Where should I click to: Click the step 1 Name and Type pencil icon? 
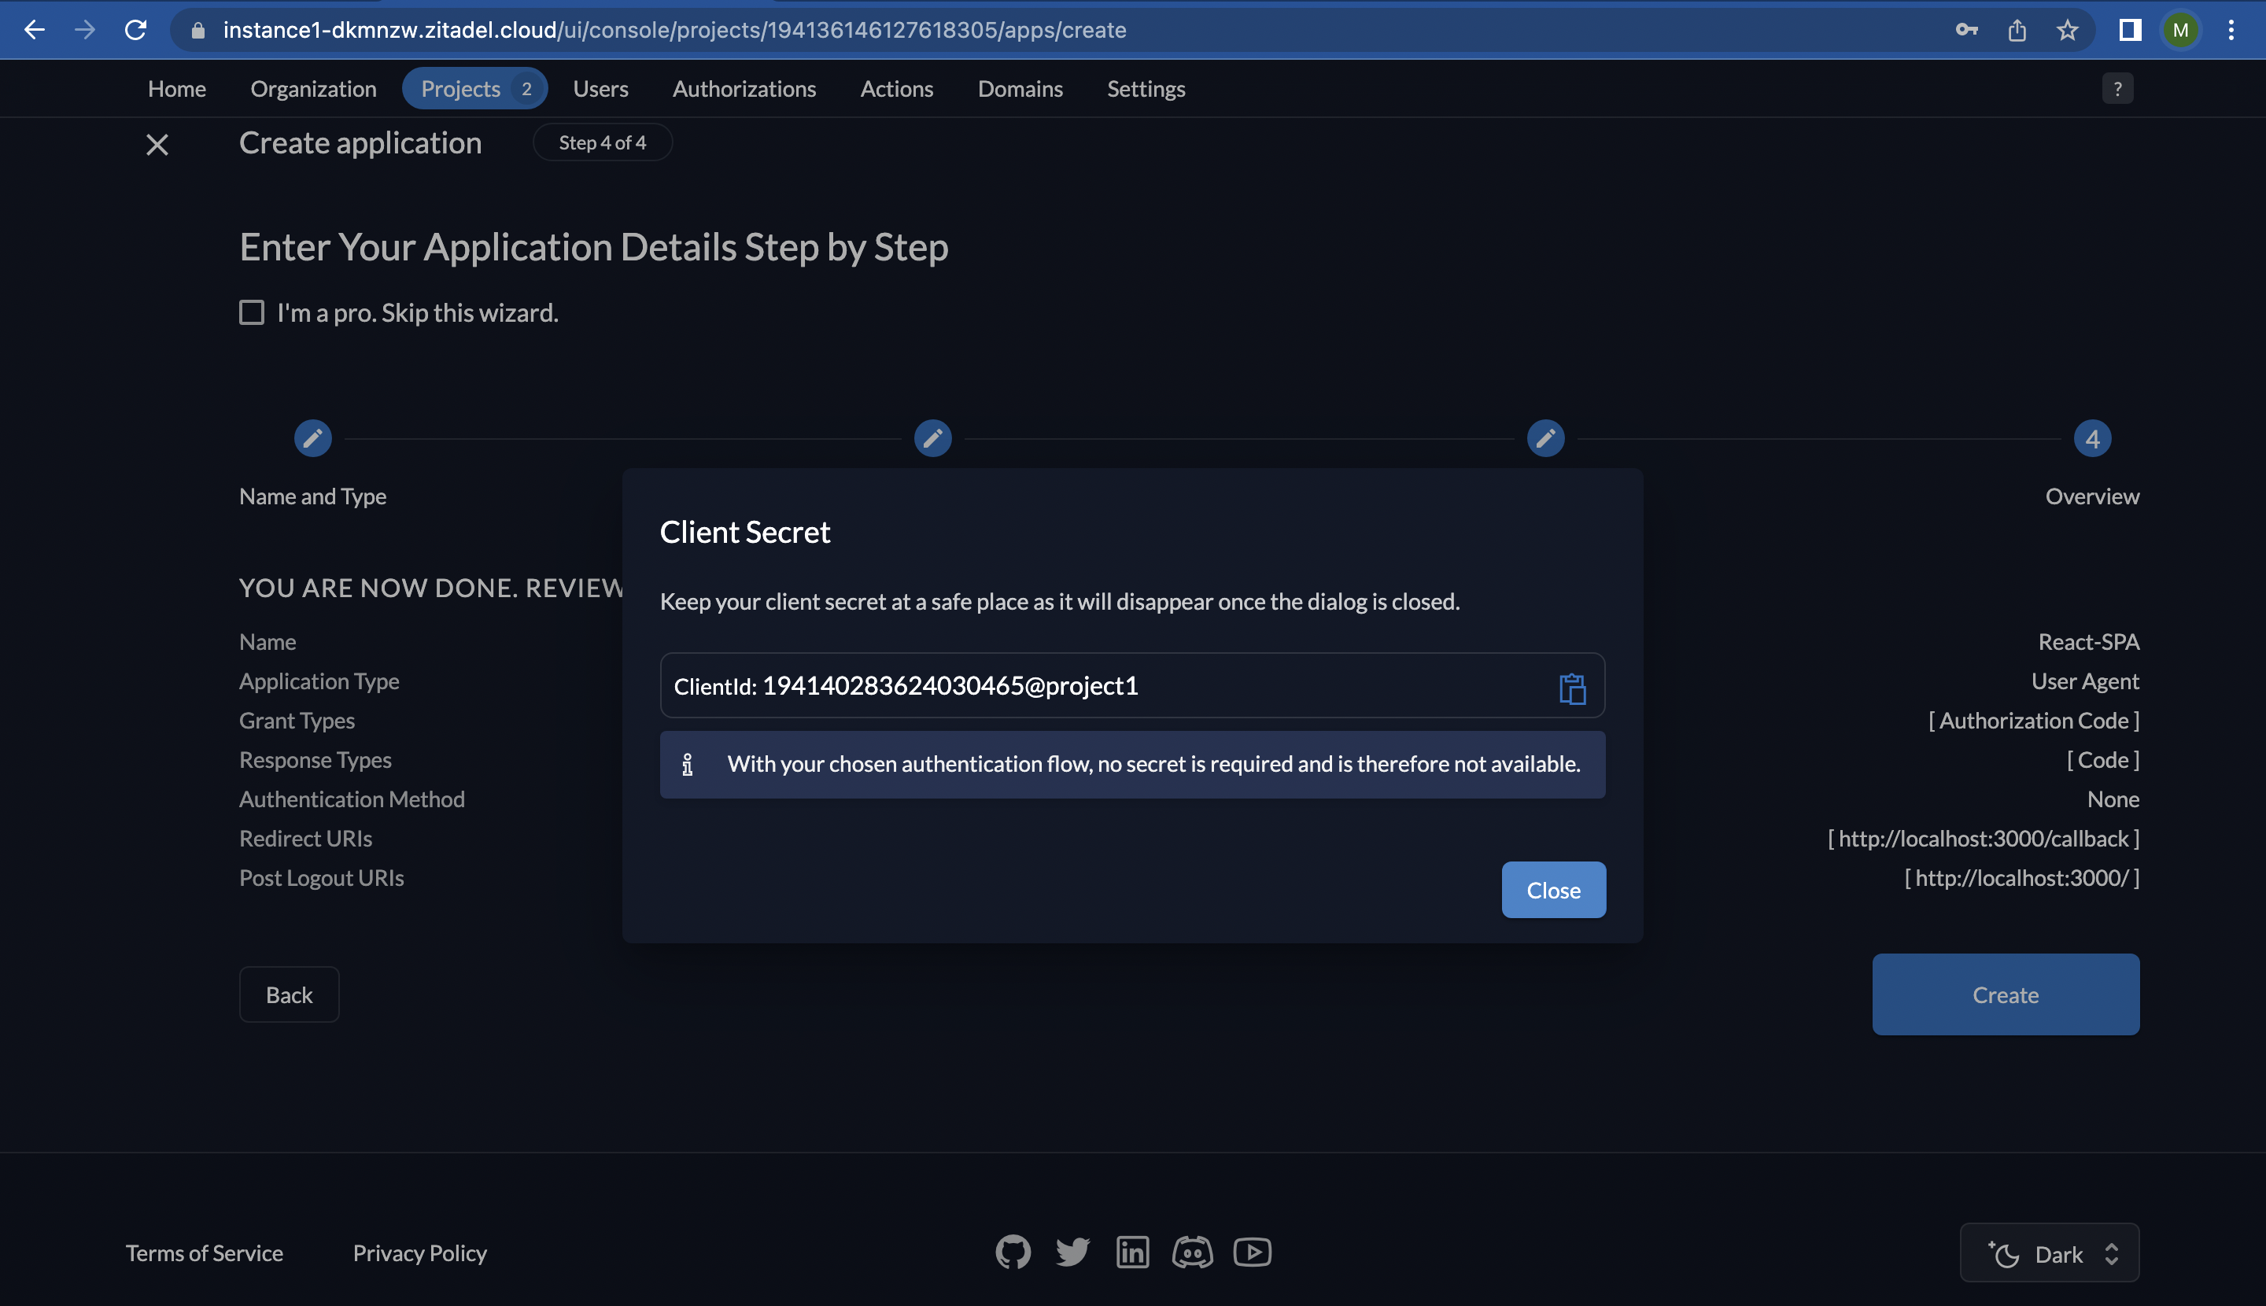click(x=313, y=437)
